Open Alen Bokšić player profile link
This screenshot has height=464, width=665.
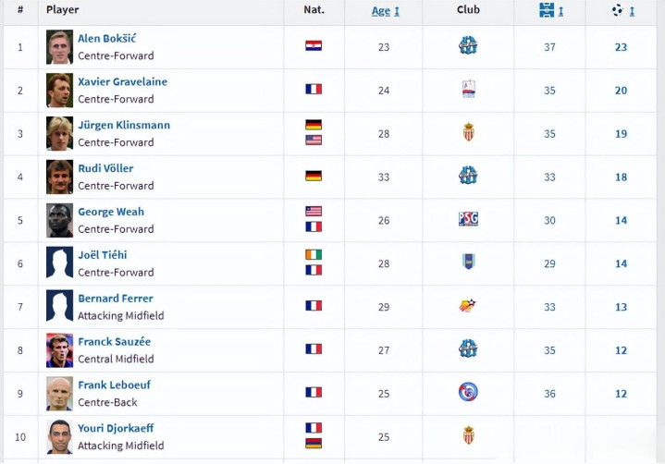click(107, 38)
